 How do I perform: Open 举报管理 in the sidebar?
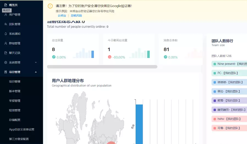click(x=15, y=101)
